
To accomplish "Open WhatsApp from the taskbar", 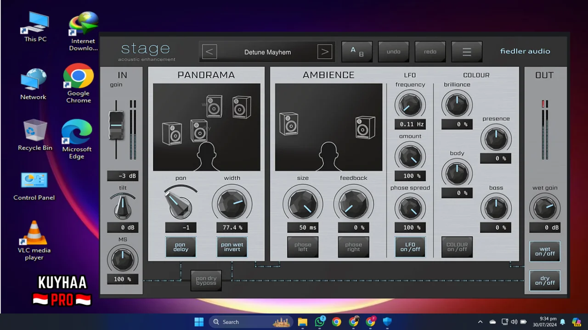I will point(320,322).
